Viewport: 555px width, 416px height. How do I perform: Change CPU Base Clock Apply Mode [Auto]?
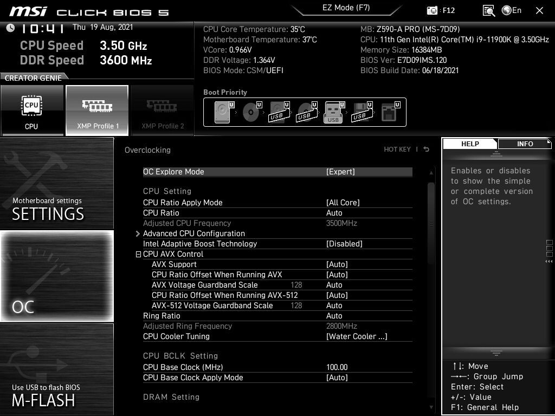coord(277,377)
